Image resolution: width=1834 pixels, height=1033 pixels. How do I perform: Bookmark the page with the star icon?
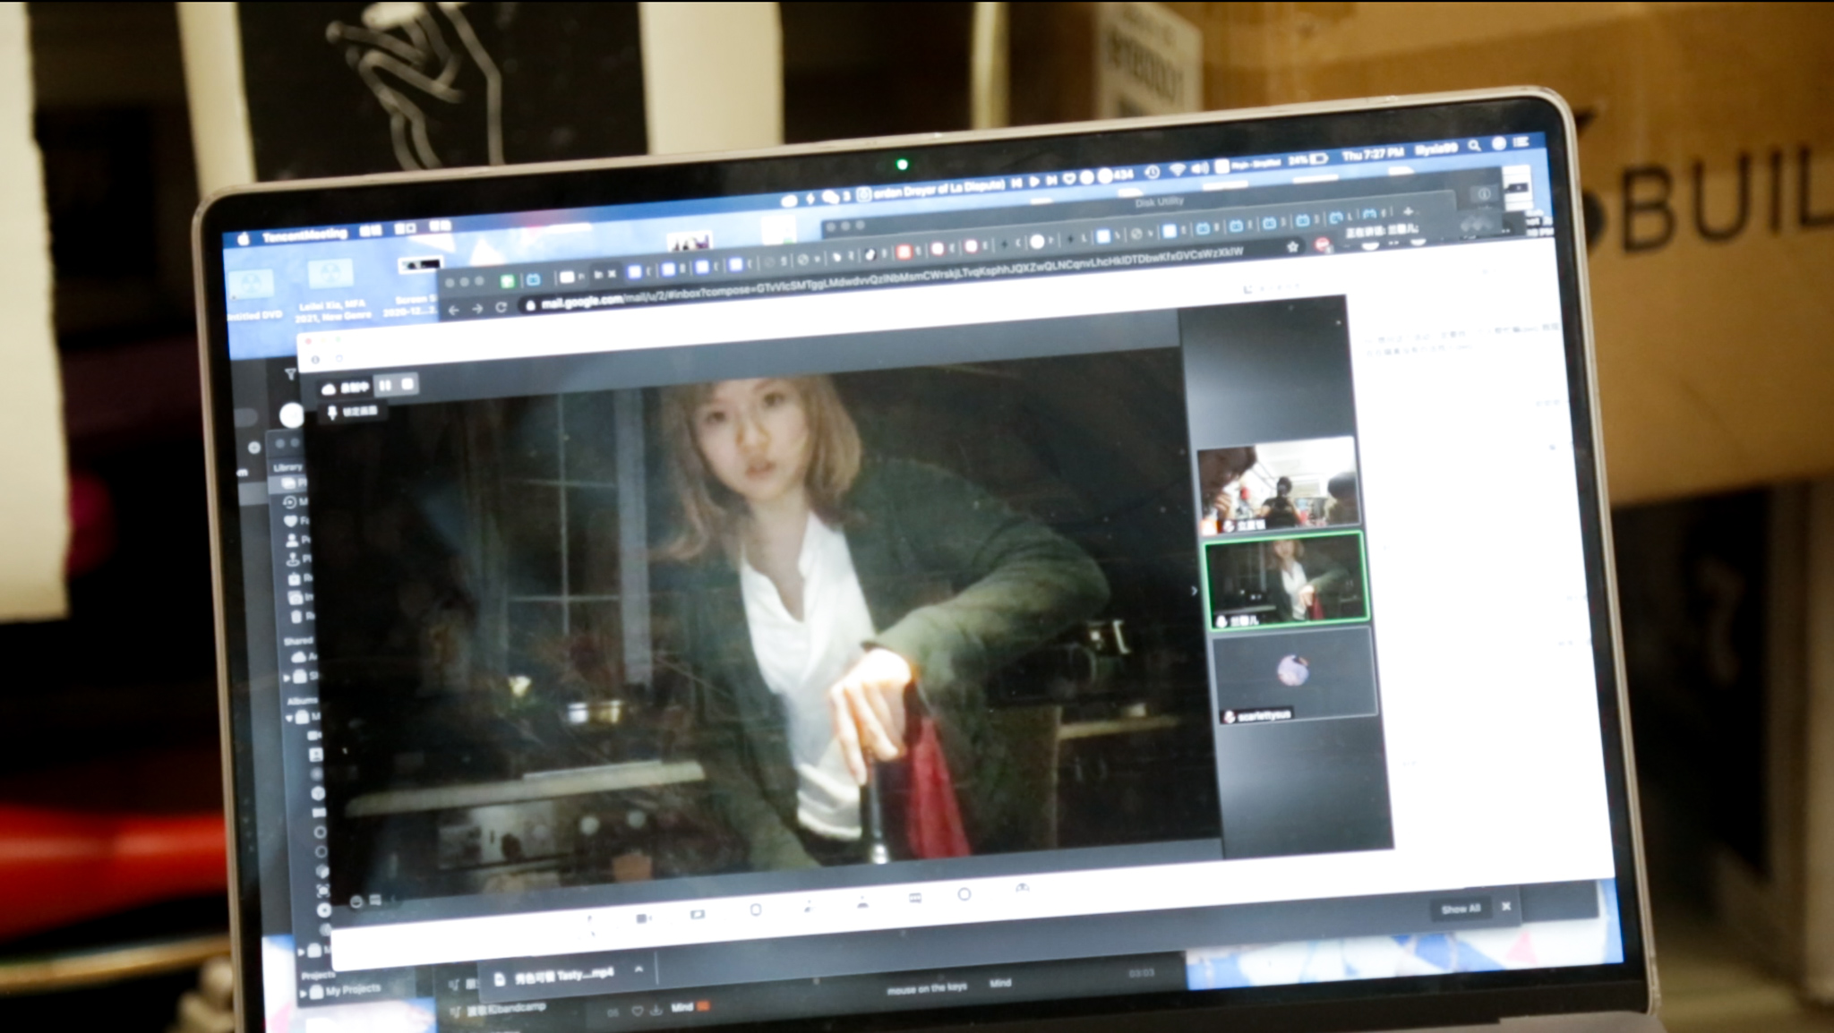pos(1292,246)
